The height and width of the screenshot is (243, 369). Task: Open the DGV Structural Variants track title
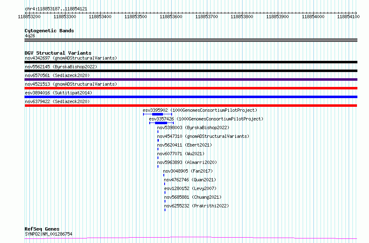point(58,53)
